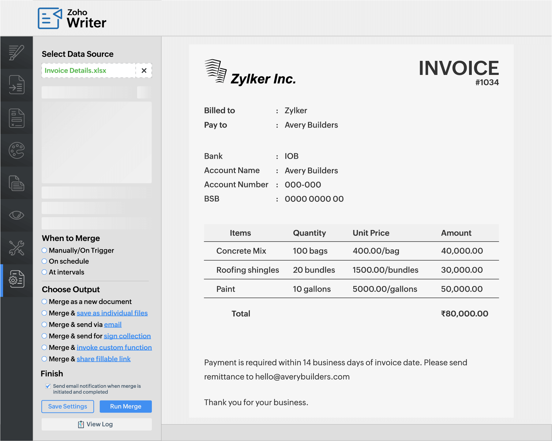Viewport: 552px width, 441px height.
Task: Open View Log at panel bottom
Action: coord(96,424)
